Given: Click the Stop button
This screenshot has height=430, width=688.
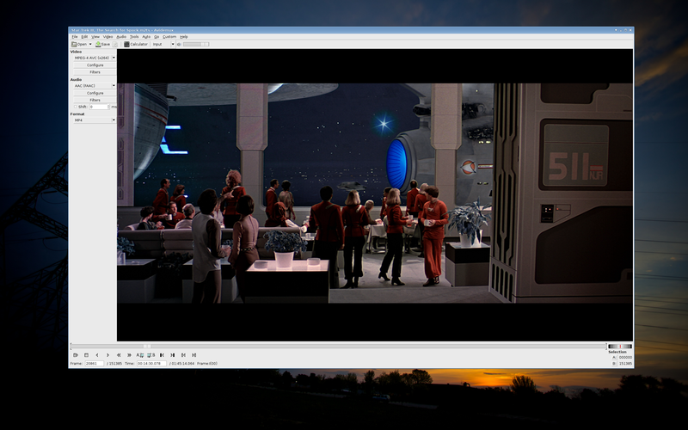Looking at the screenshot, I should pos(86,355).
